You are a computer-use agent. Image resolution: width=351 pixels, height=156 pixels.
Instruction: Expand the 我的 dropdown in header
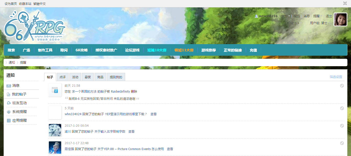285,16
